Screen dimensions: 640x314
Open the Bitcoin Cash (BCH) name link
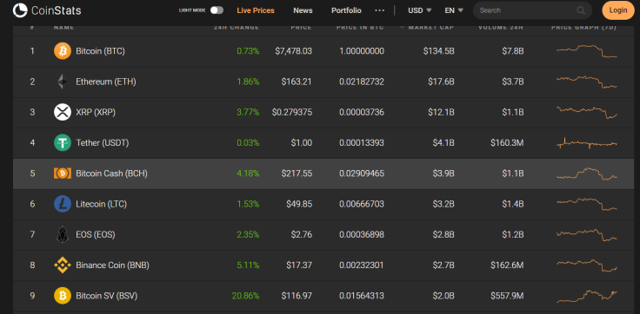pyautogui.click(x=111, y=173)
